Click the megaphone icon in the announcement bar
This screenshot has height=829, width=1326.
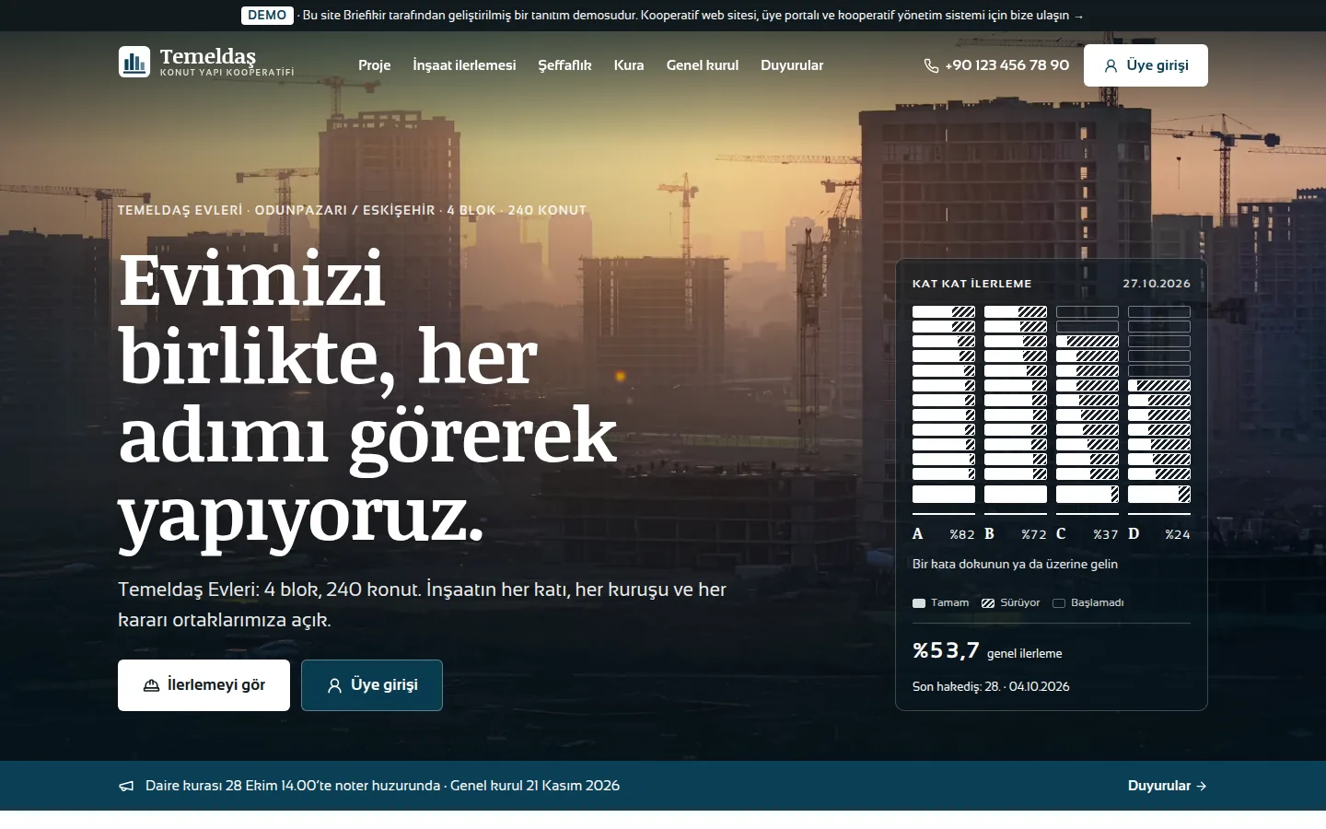pos(126,786)
